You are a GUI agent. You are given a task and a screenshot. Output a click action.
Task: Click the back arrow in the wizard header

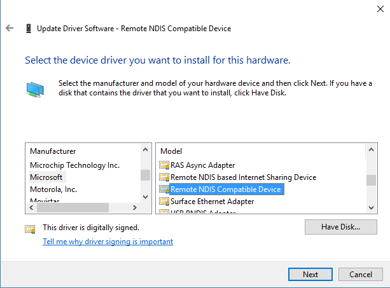(x=9, y=29)
